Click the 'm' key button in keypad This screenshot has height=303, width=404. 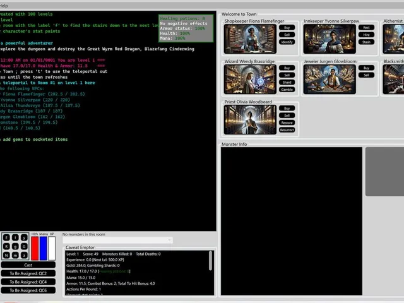(15, 255)
